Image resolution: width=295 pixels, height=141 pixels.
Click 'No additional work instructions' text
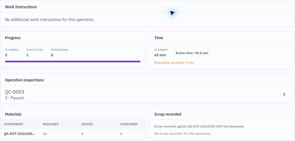coord(50,20)
